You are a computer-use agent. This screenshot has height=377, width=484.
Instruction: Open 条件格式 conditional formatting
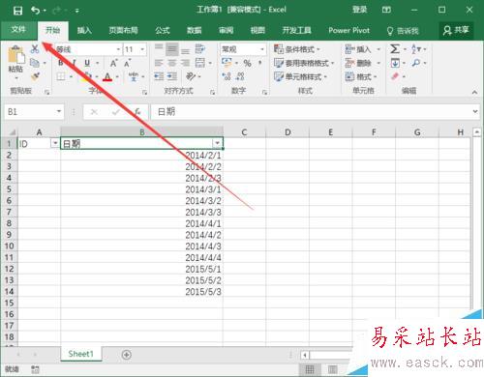point(297,49)
